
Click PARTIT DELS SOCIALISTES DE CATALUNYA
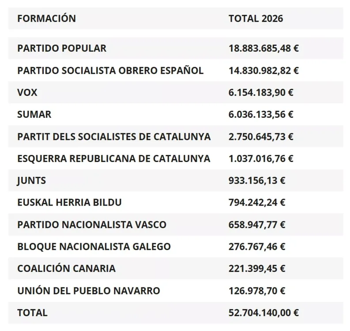pyautogui.click(x=114, y=136)
